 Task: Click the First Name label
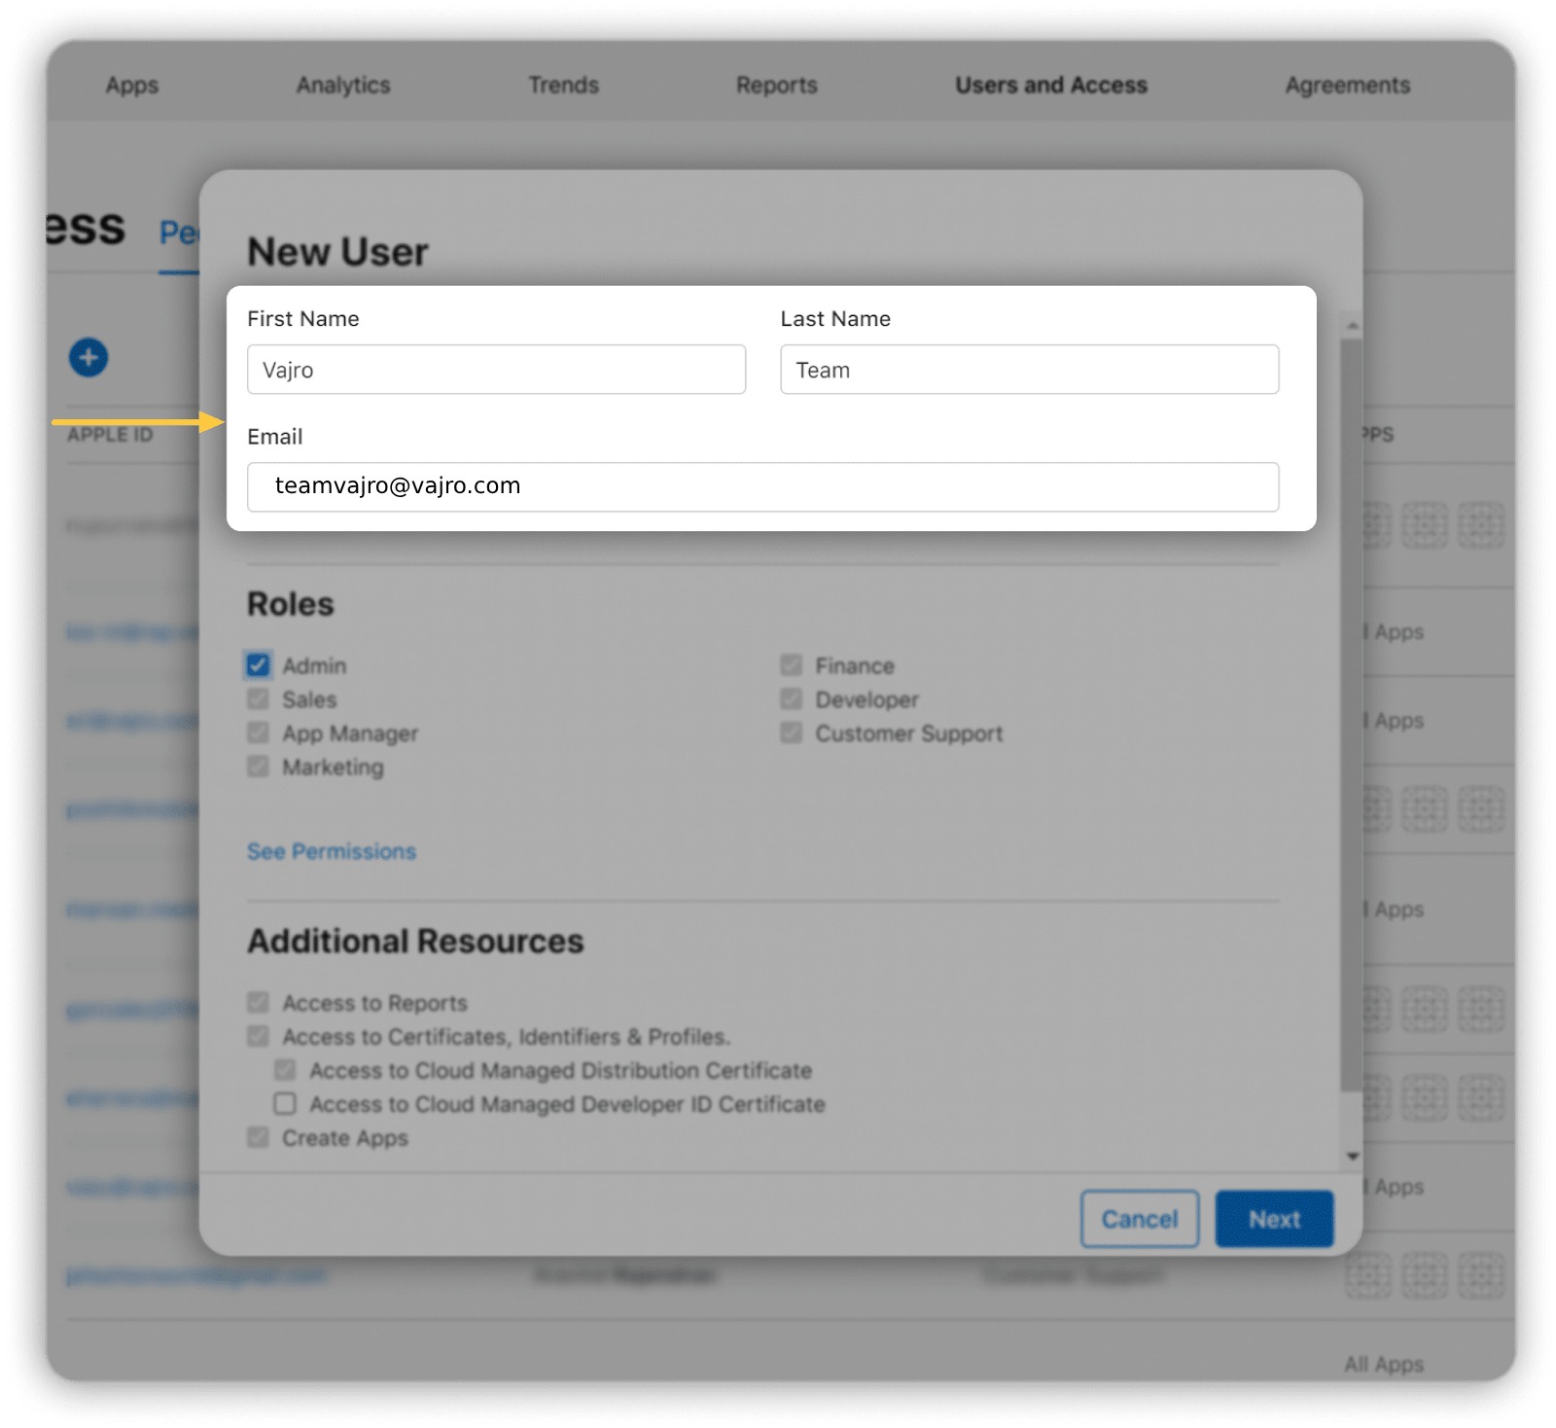(x=303, y=319)
